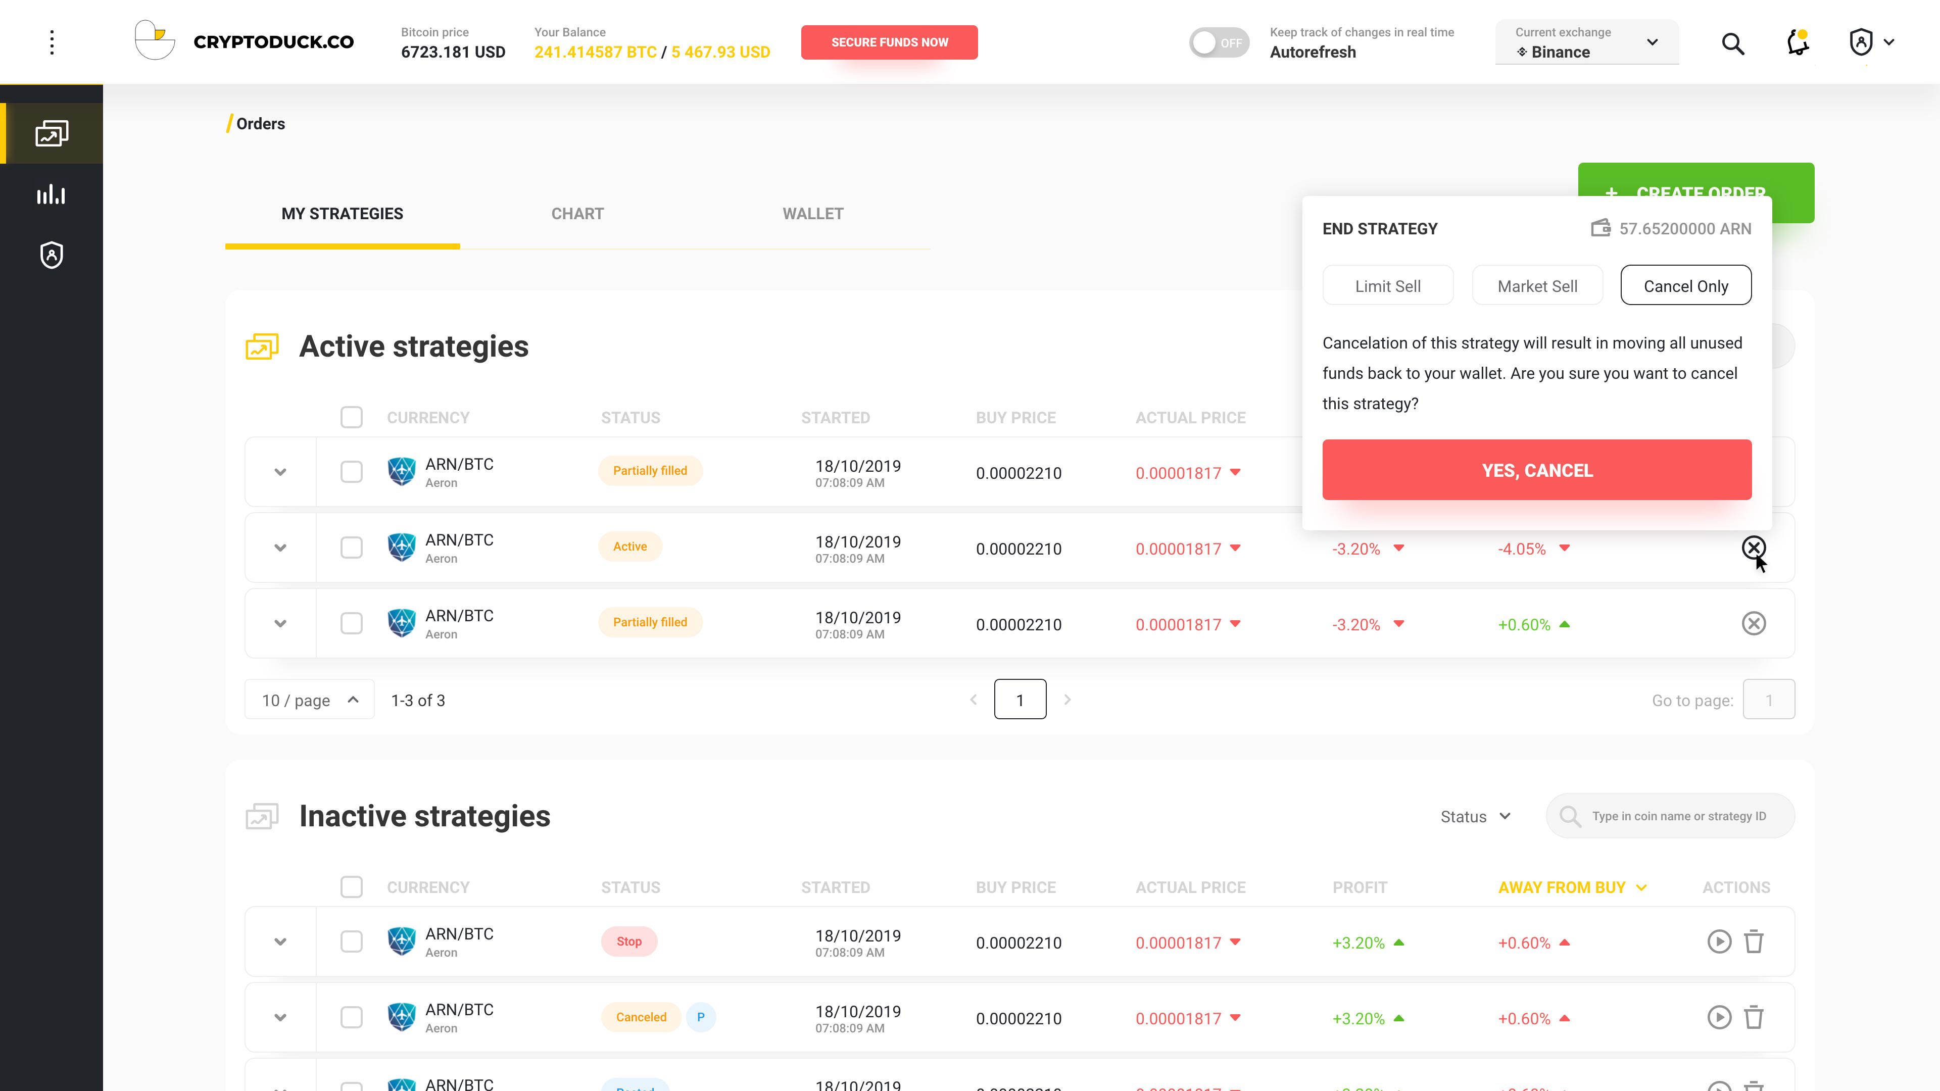Open the statistics bars icon in sidebar
This screenshot has height=1091, width=1940.
(x=51, y=194)
